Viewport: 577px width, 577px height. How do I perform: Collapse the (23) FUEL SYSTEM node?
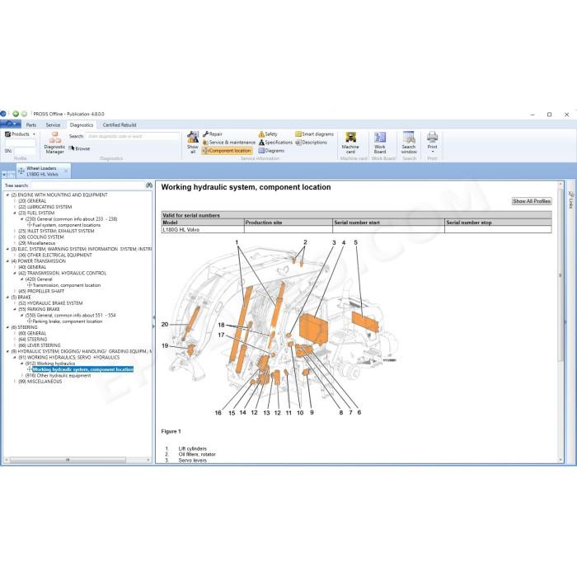[x=15, y=213]
